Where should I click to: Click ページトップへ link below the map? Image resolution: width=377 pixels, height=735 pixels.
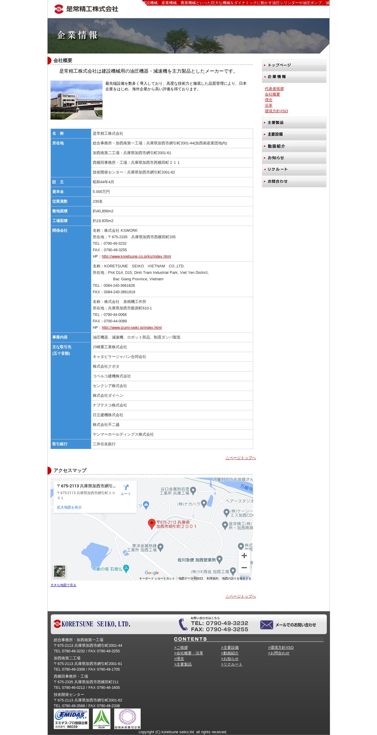coord(241,596)
